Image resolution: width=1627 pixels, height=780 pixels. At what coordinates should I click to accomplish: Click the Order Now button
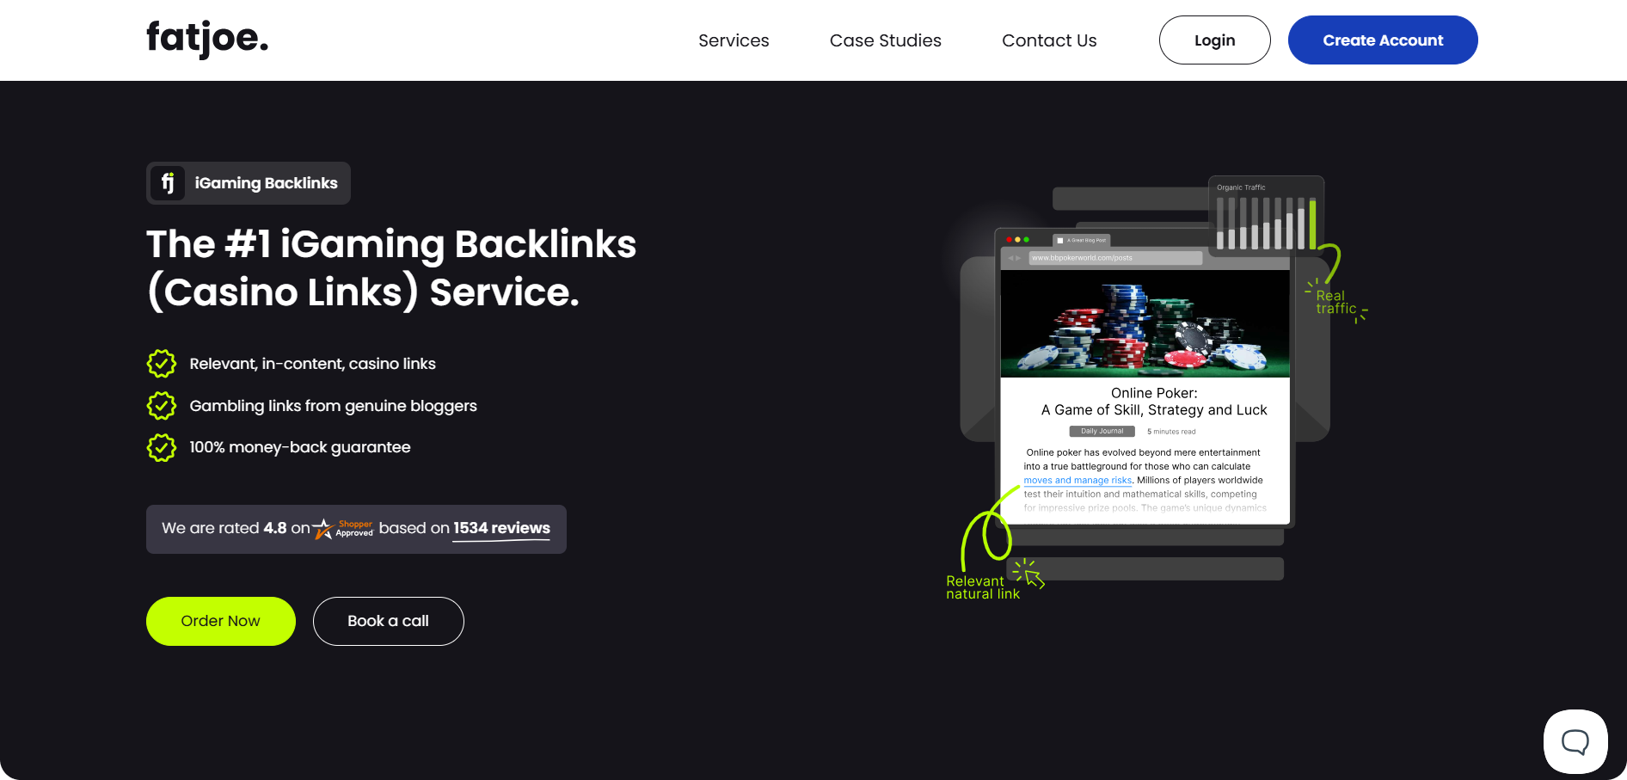[220, 621]
